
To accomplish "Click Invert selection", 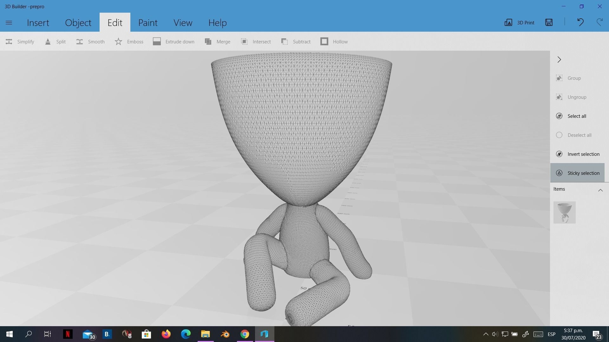I will click(x=577, y=154).
